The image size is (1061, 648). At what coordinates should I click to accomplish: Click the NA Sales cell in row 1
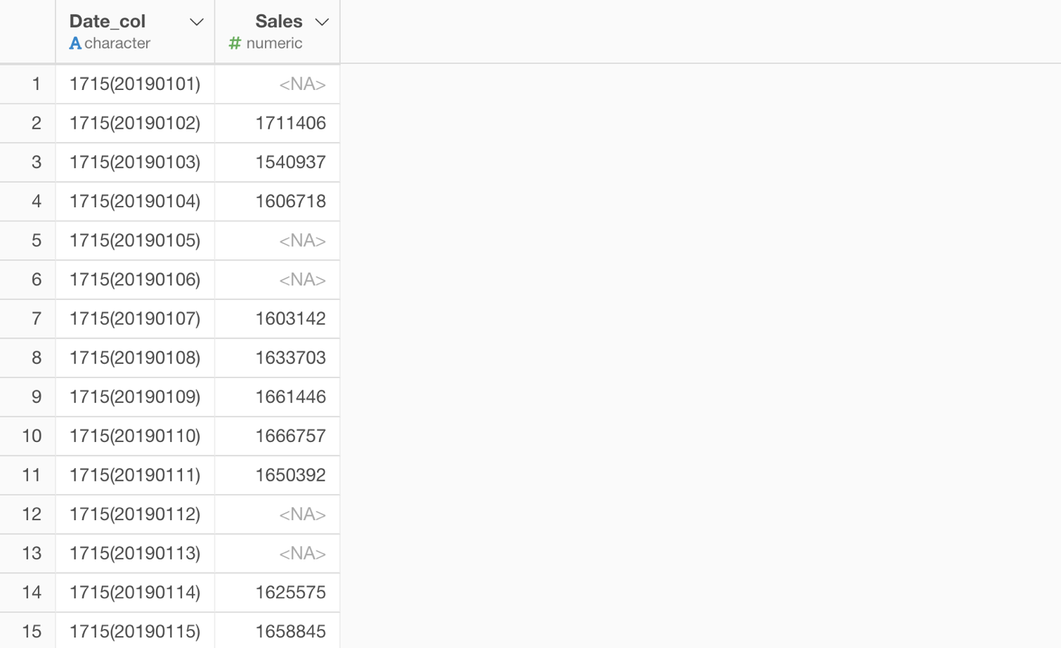(x=302, y=84)
